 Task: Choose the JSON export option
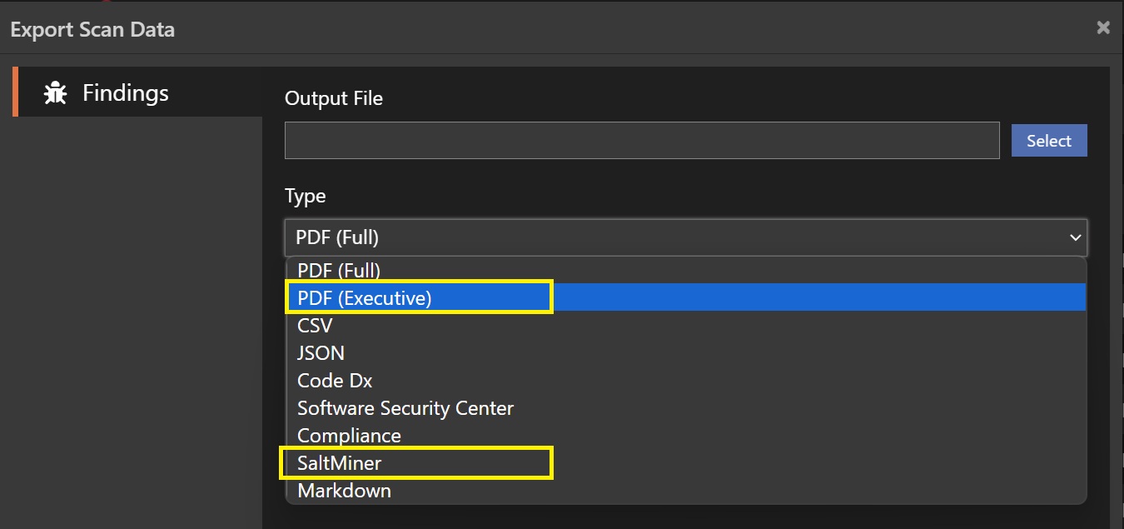click(x=321, y=353)
